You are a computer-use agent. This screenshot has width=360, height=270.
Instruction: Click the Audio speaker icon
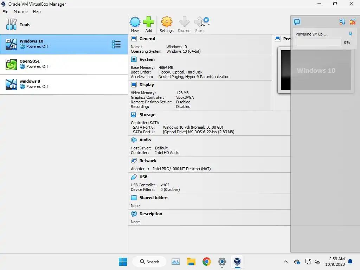pyautogui.click(x=134, y=140)
